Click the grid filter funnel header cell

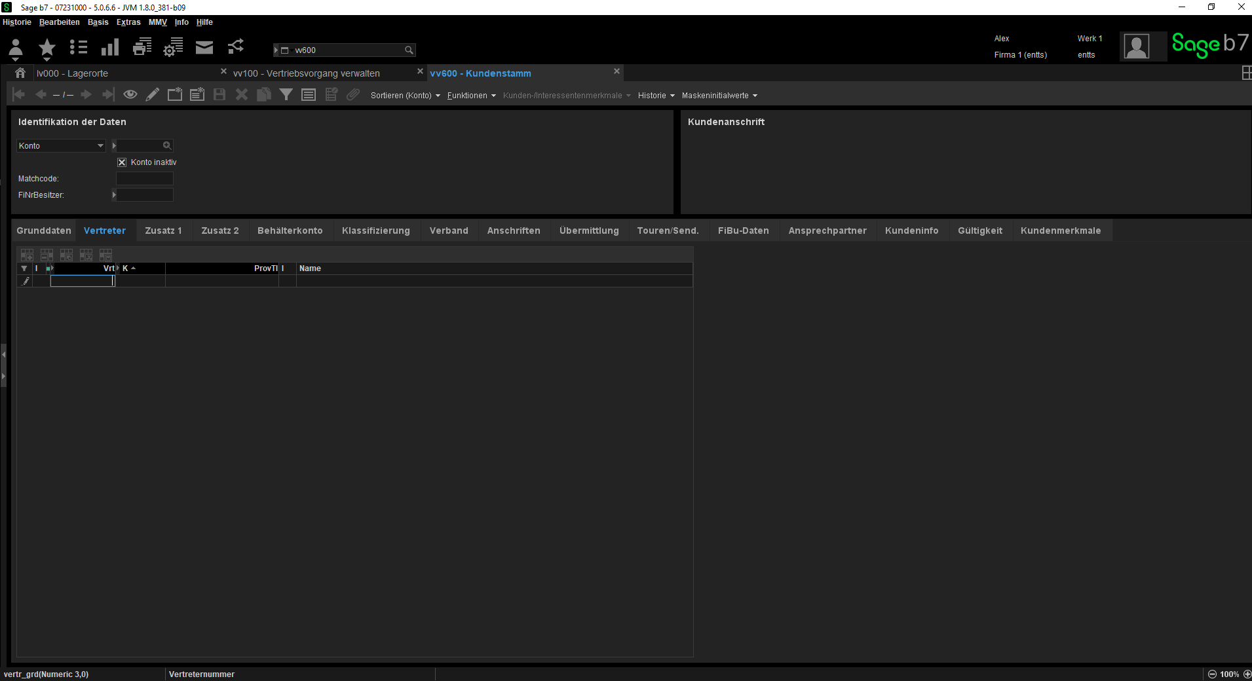[x=24, y=268]
